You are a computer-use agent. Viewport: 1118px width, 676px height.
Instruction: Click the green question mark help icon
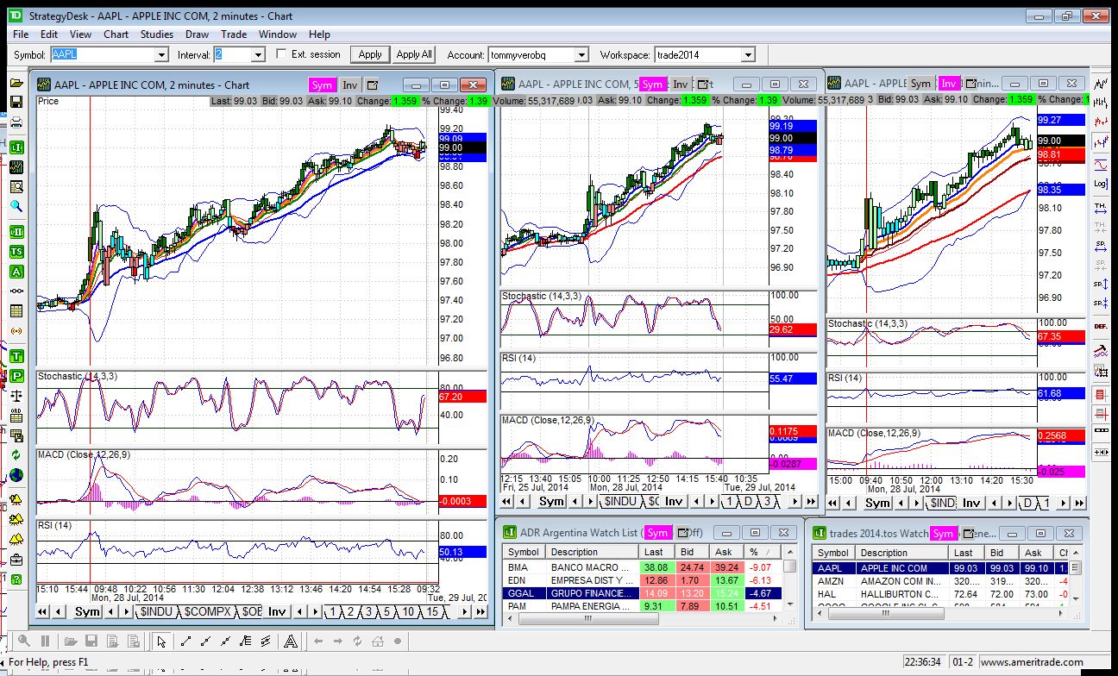click(x=16, y=579)
